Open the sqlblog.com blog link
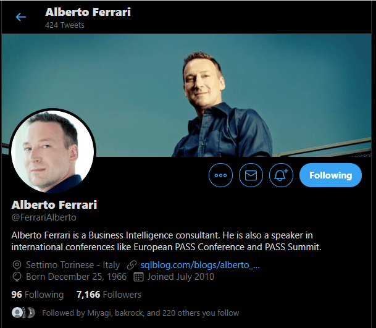The height and width of the screenshot is (328, 376). [200, 265]
